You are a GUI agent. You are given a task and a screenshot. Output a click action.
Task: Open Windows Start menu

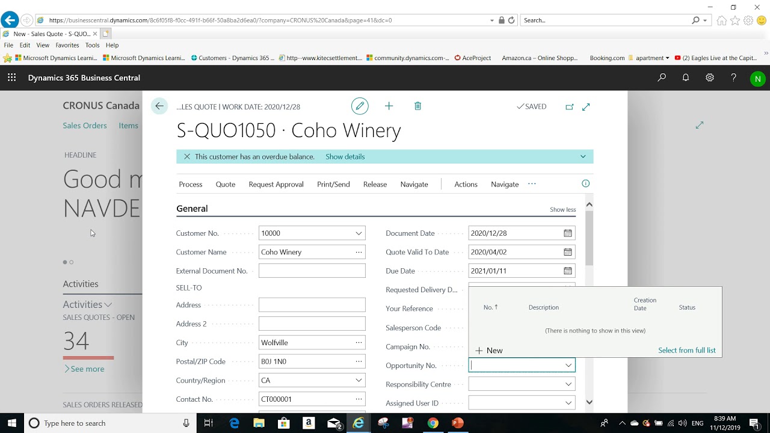(x=12, y=423)
